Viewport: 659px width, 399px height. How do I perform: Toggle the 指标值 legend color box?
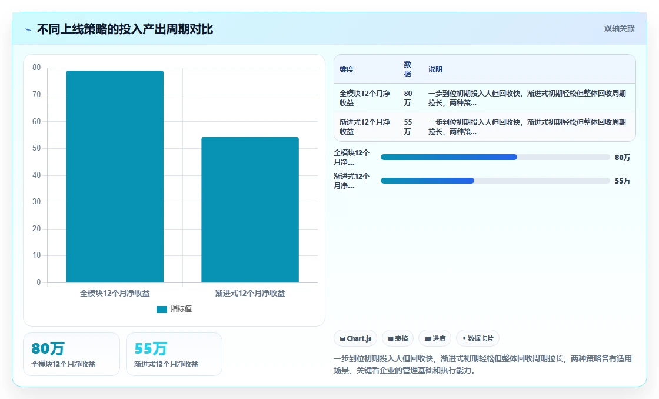click(162, 309)
